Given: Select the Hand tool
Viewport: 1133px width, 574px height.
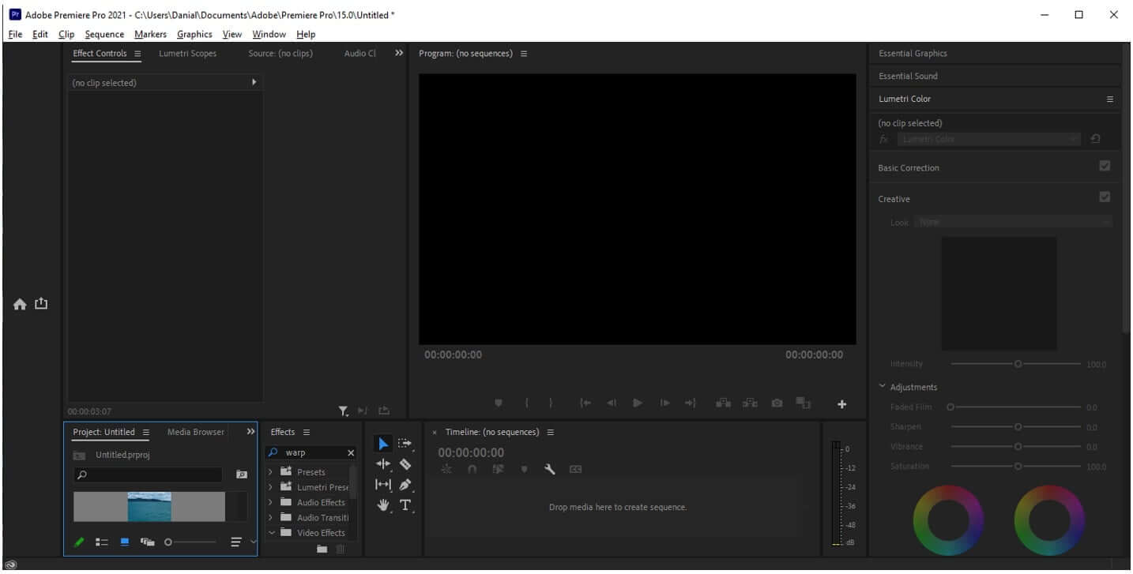Looking at the screenshot, I should pyautogui.click(x=384, y=505).
